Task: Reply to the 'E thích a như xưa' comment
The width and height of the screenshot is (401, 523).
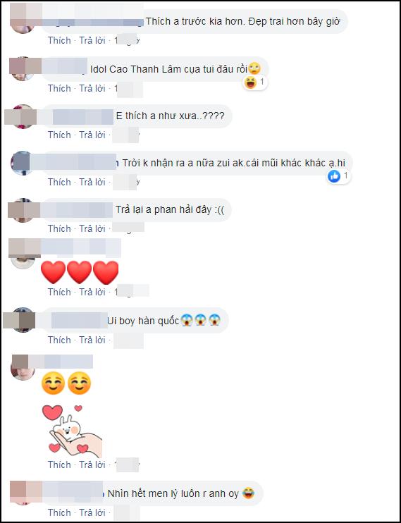Action: (x=92, y=135)
